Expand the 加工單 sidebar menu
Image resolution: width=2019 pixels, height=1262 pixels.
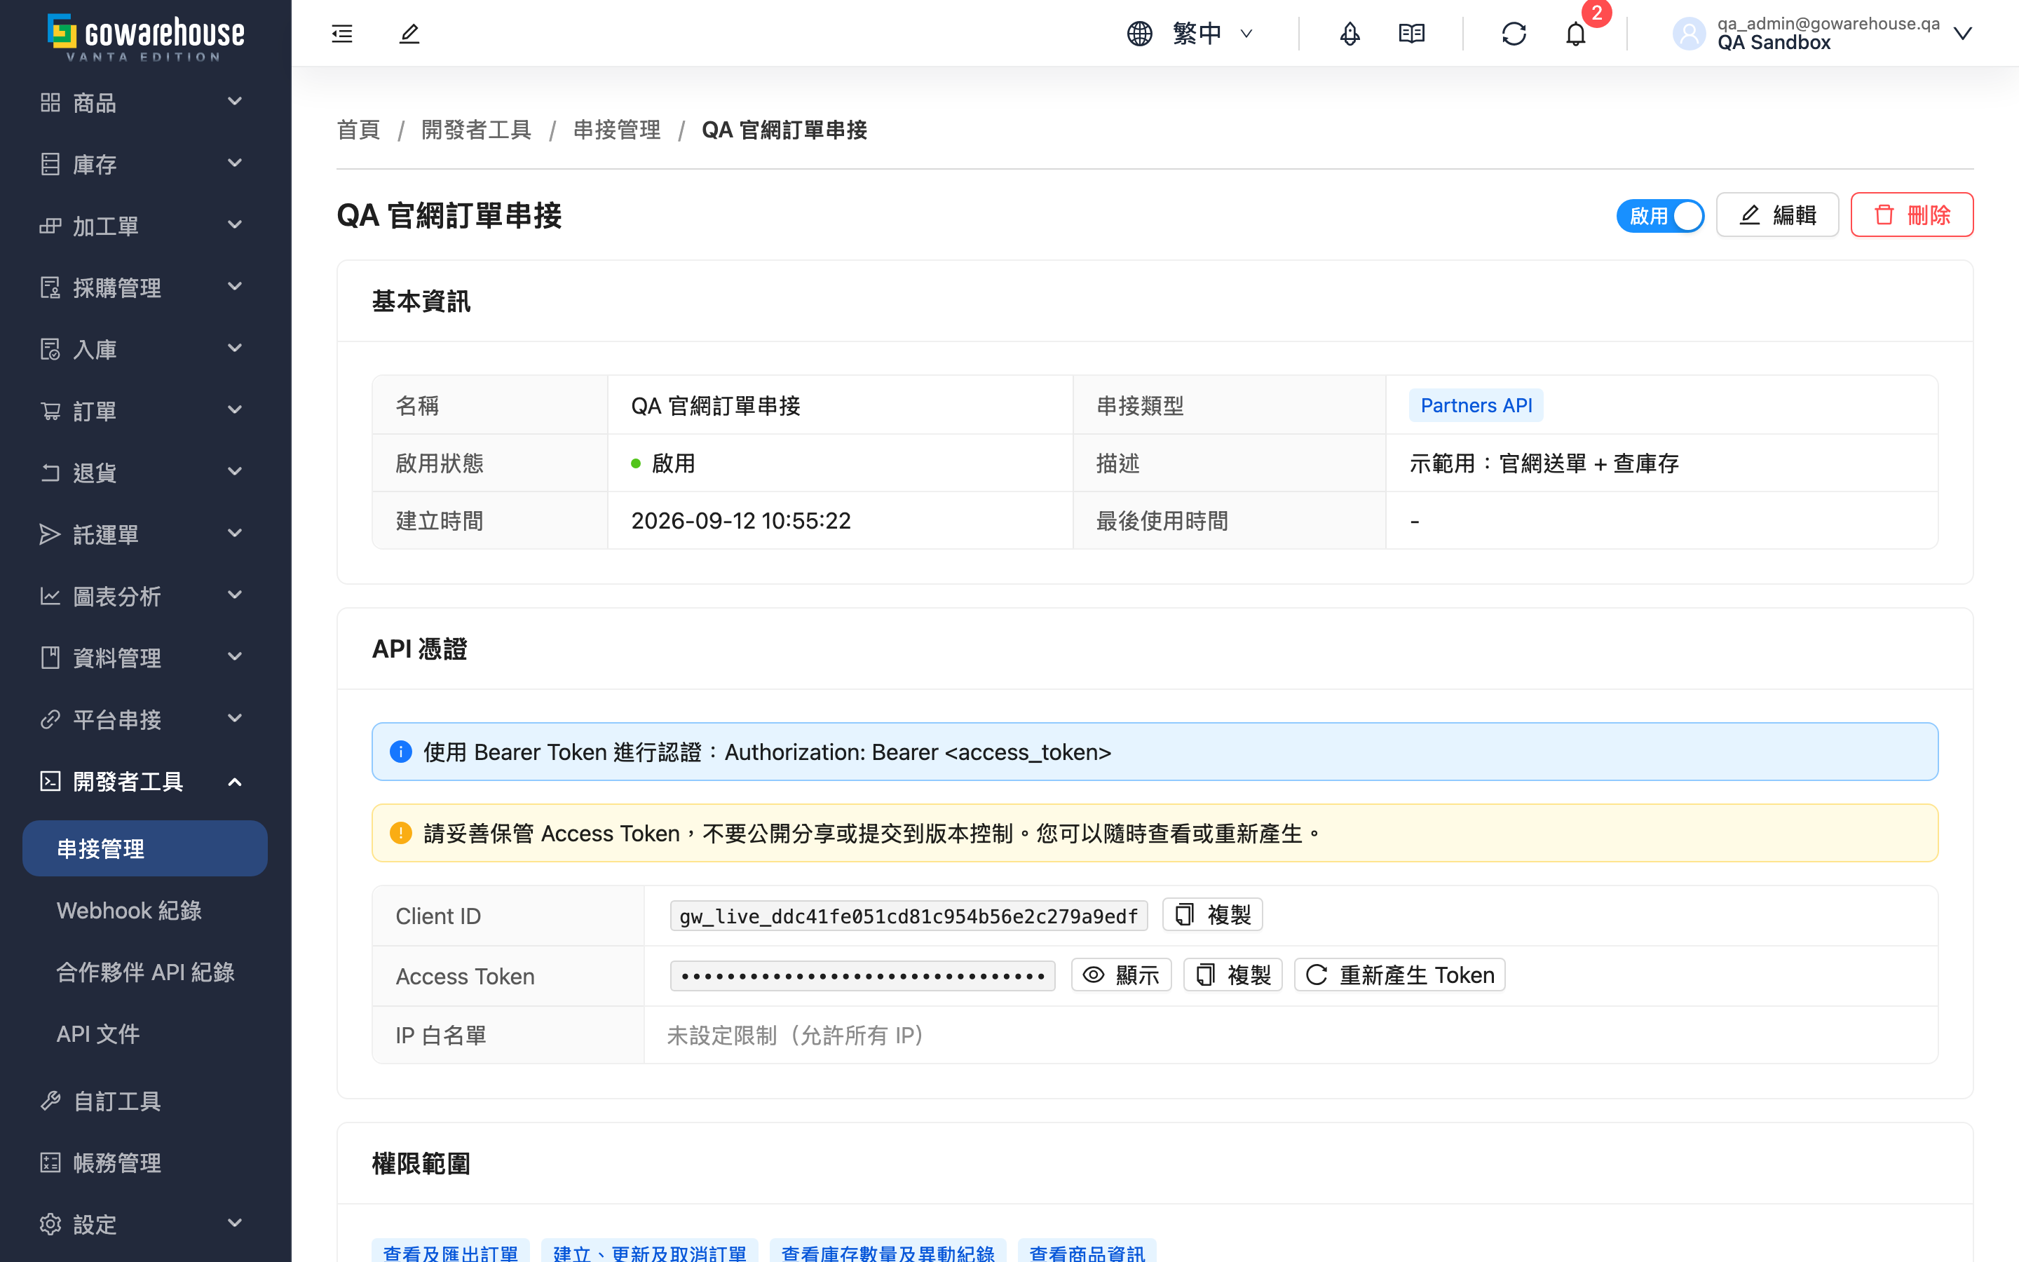[x=145, y=225]
